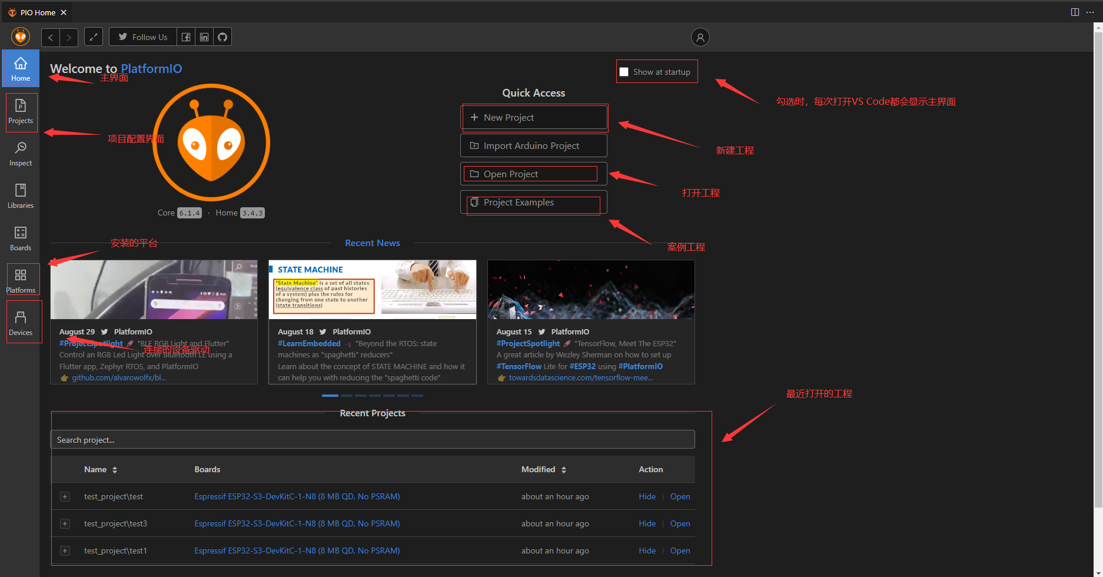Close the PIO Home tab
This screenshot has height=577, width=1103.
tap(64, 12)
